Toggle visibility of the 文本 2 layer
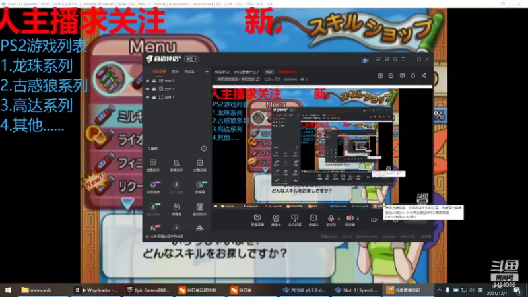Image resolution: width=528 pixels, height=297 pixels. pyautogui.click(x=147, y=81)
